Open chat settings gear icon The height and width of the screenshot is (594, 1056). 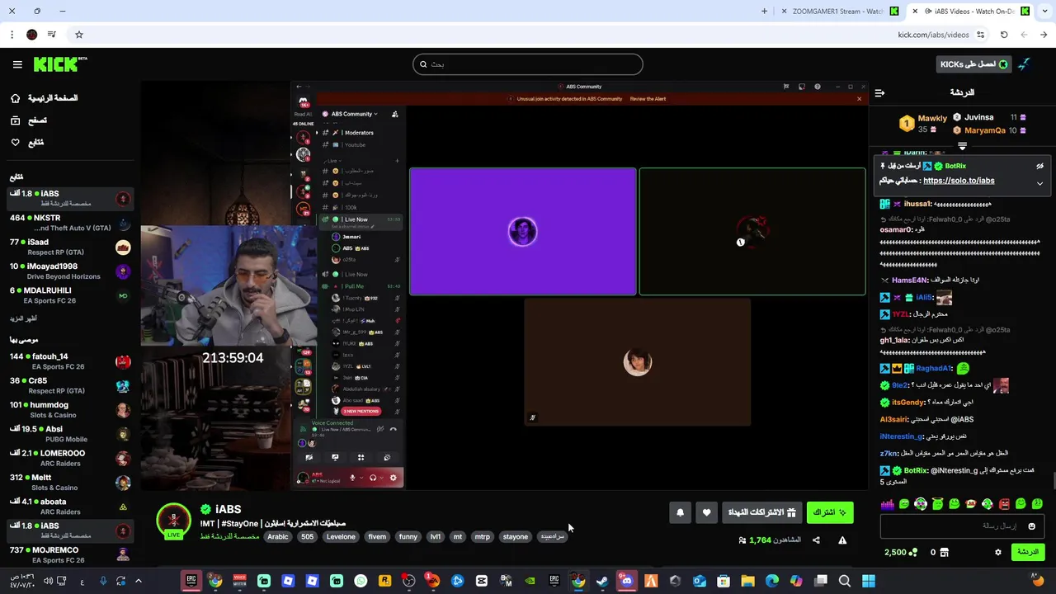tap(998, 552)
